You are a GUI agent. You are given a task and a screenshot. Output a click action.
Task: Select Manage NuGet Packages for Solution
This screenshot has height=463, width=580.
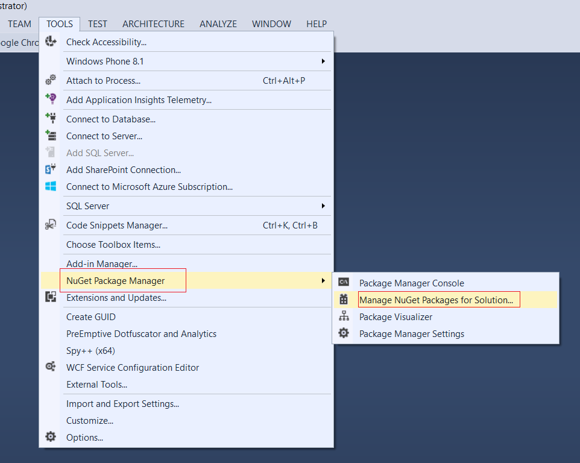click(437, 300)
